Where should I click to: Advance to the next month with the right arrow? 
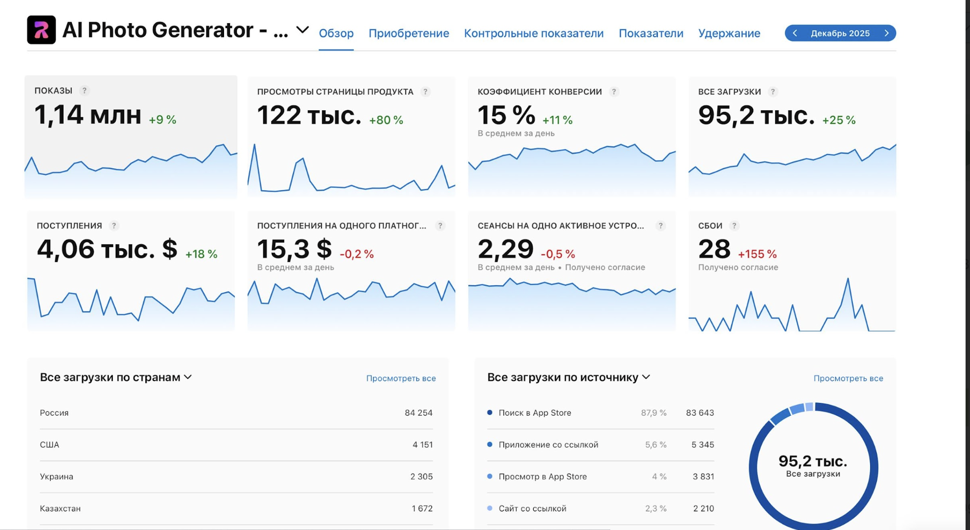point(887,33)
